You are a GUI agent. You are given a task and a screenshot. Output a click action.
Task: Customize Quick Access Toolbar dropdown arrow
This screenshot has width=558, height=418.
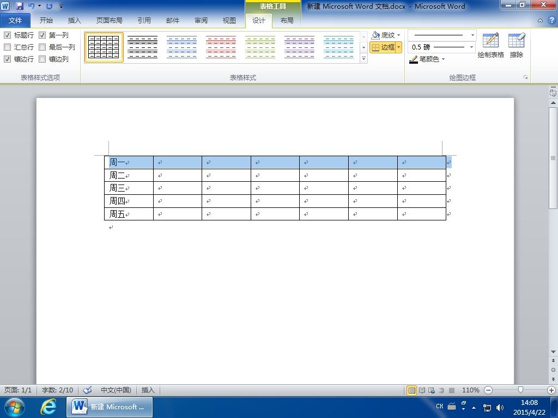[61, 7]
